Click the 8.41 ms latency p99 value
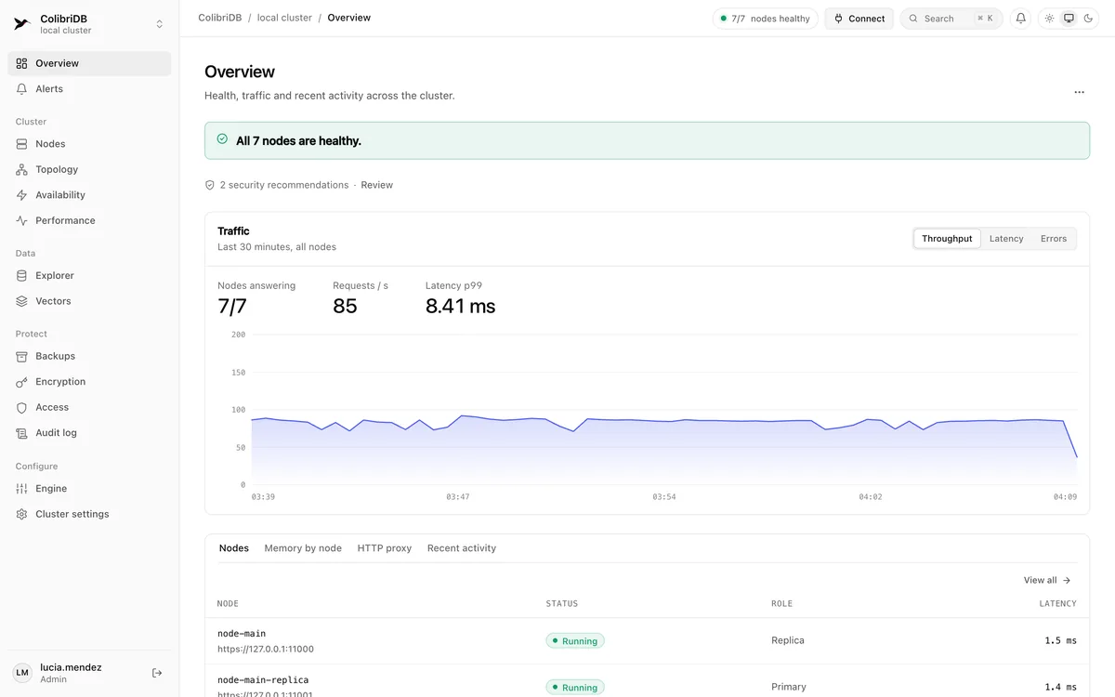The width and height of the screenshot is (1115, 697). pos(461,306)
